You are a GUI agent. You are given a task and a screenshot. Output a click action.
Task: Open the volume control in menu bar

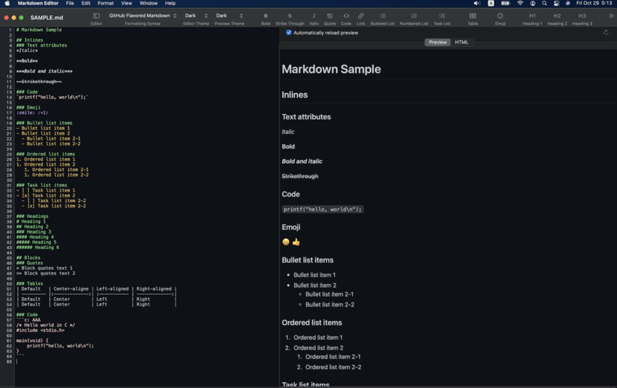click(476, 3)
